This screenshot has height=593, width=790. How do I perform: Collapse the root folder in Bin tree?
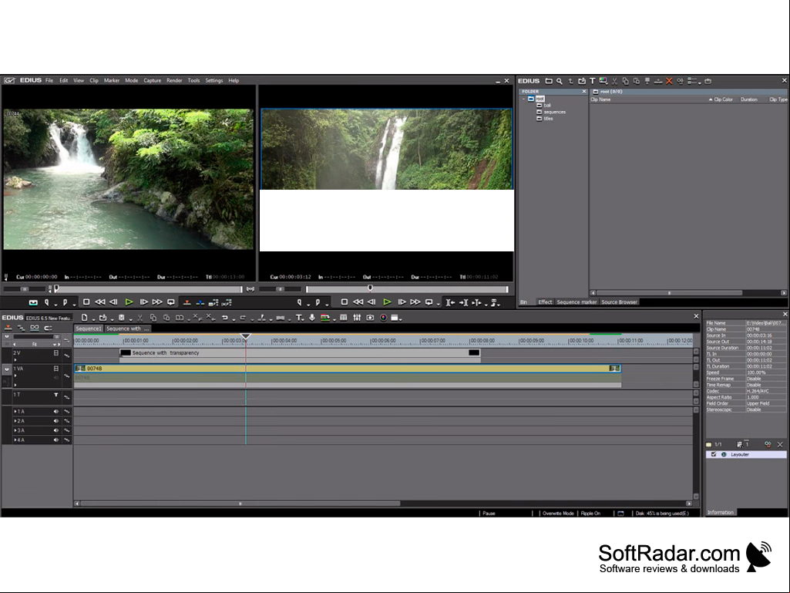523,99
